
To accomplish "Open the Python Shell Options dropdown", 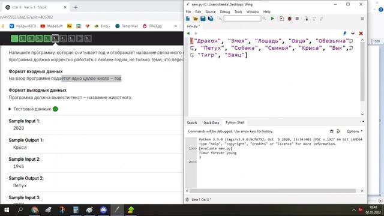I will click(355, 131).
